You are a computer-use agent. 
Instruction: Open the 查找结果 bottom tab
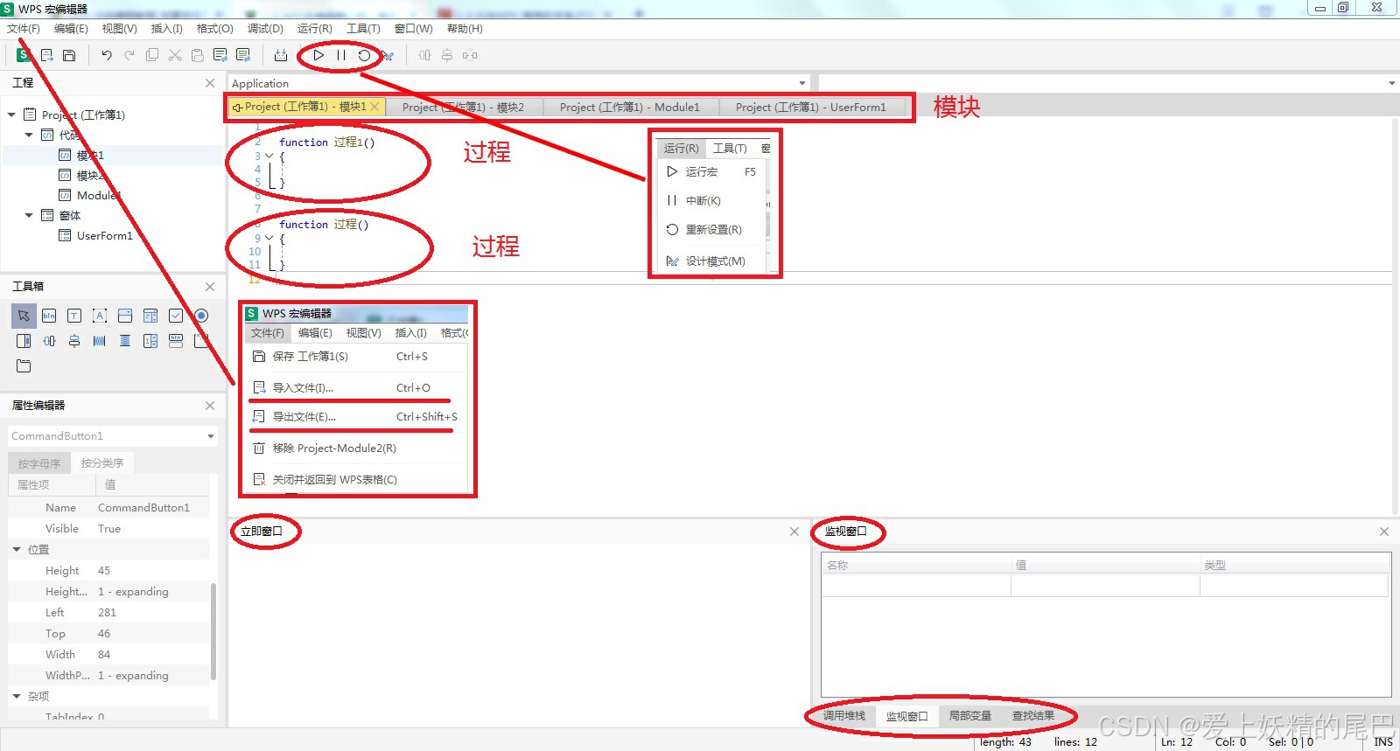pyautogui.click(x=1033, y=716)
